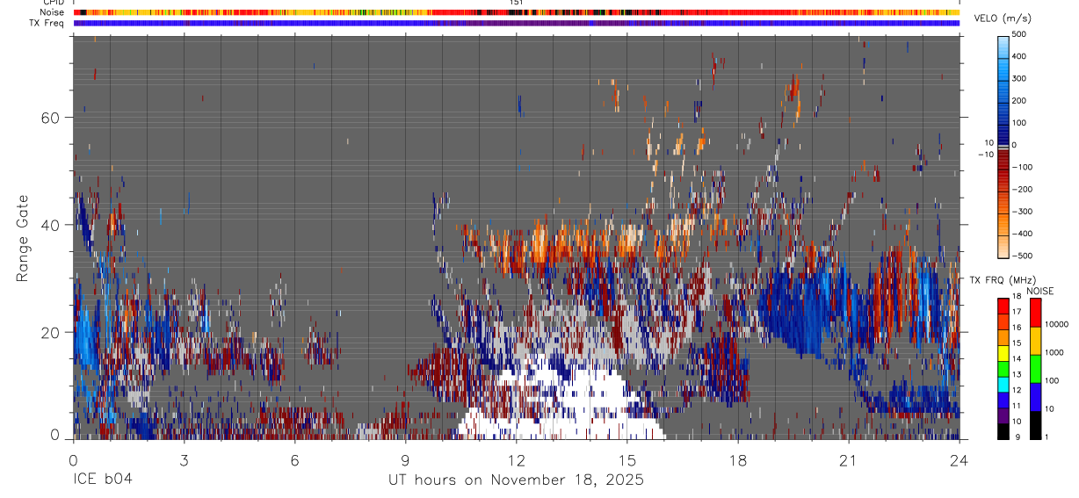Click the '60' range gate tick label
Screen dimensions: 1079x498
pos(50,118)
